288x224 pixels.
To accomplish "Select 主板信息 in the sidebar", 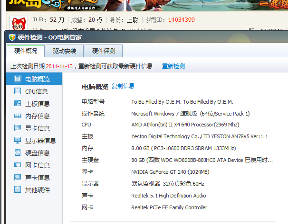I will pos(34,104).
